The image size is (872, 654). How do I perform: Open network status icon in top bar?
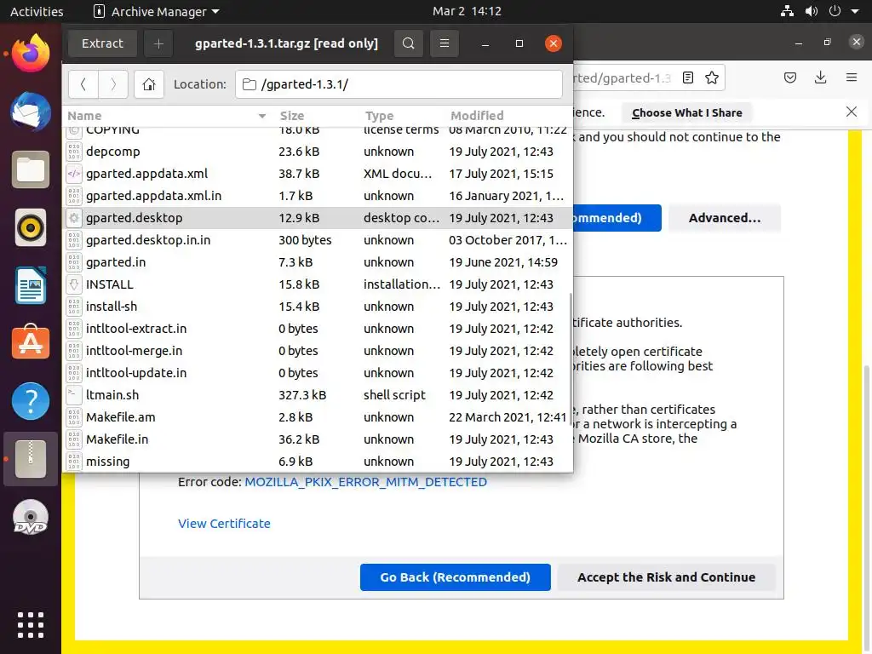[787, 11]
